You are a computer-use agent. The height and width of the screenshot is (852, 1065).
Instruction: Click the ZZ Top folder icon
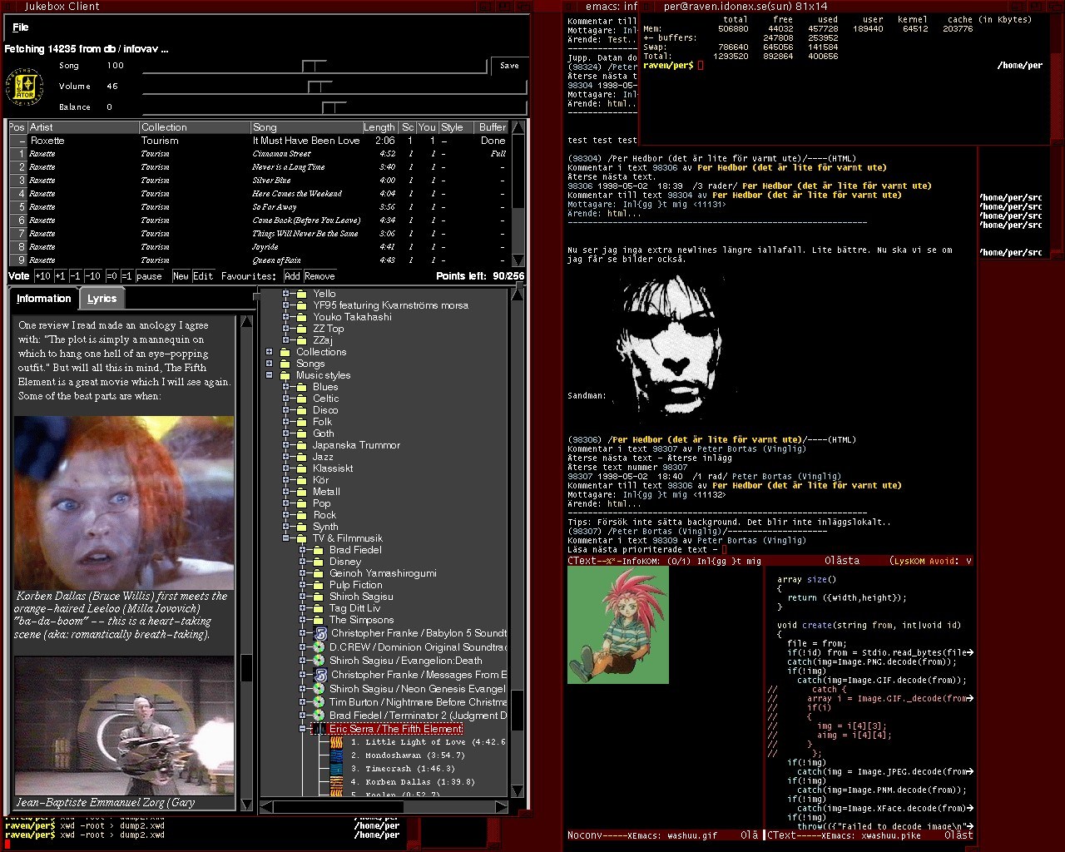tap(302, 329)
